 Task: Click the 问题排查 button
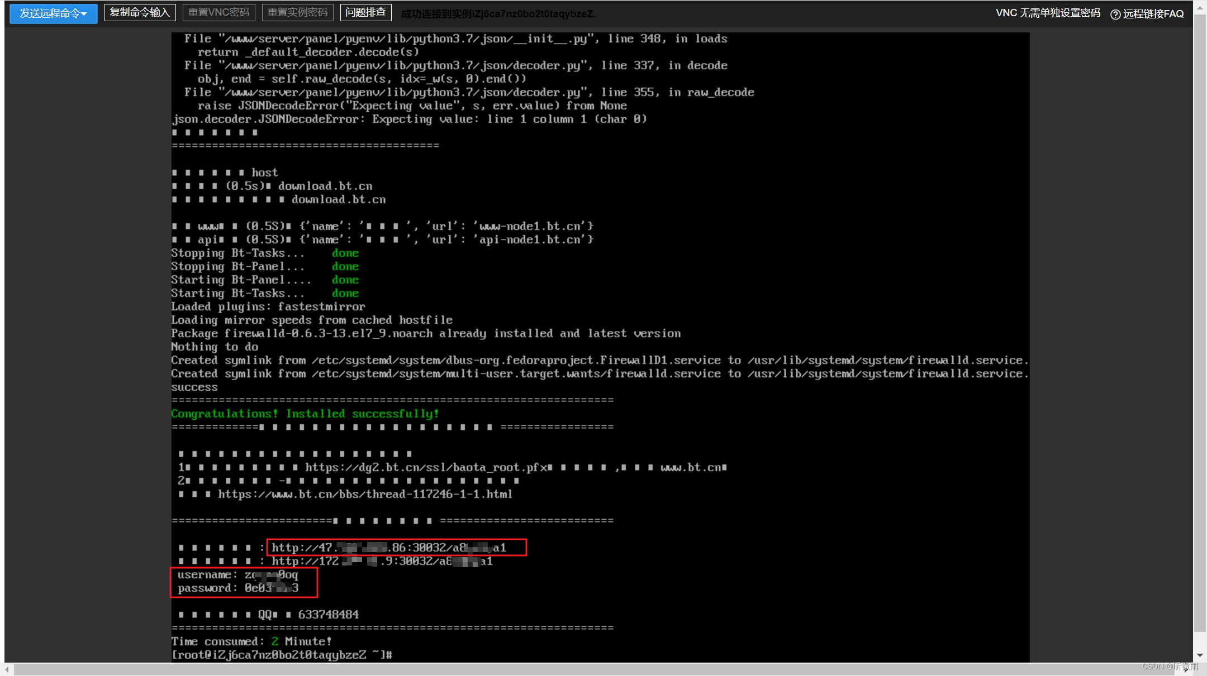click(x=365, y=12)
